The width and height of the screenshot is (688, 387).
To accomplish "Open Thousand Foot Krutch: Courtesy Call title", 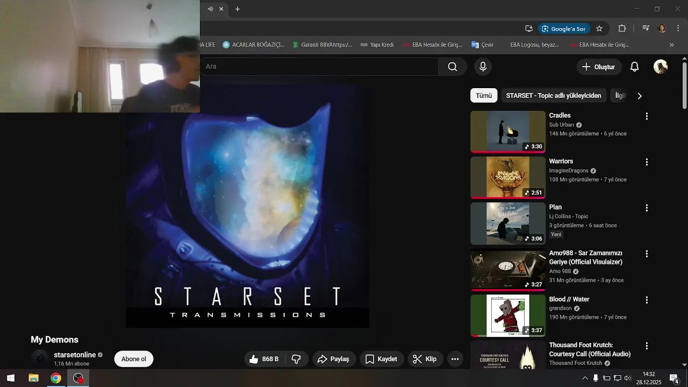I will pyautogui.click(x=590, y=349).
